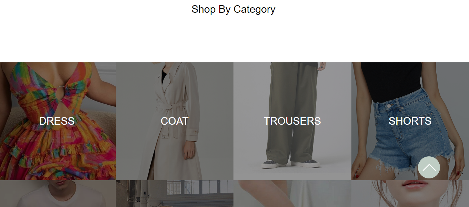
Task: Select the TROUSERS category label
Action: click(x=292, y=121)
